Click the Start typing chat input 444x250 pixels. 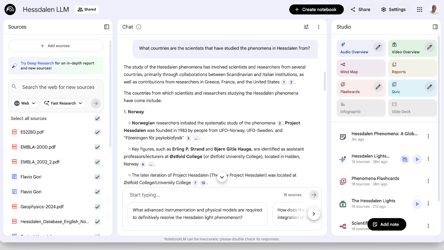point(203,195)
